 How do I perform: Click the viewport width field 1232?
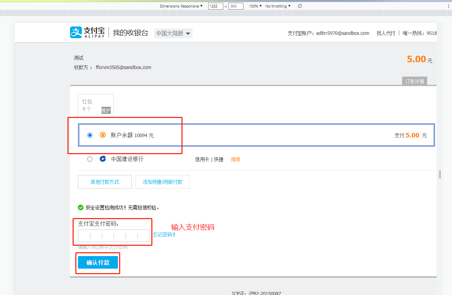pos(216,6)
